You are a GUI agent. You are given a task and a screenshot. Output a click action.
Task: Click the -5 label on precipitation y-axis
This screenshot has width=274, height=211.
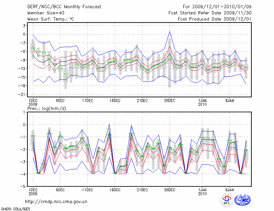(24, 187)
